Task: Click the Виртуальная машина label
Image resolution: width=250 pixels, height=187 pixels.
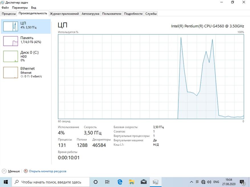Action: coord(129,140)
